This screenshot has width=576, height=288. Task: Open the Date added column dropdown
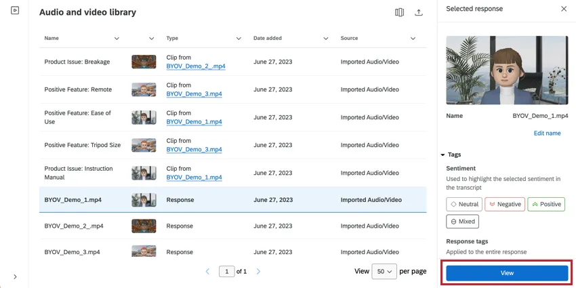coord(326,39)
